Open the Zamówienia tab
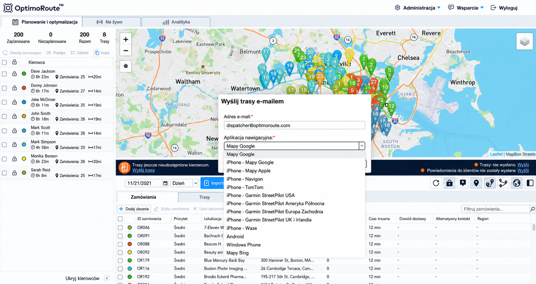The image size is (536, 284). [x=143, y=197]
